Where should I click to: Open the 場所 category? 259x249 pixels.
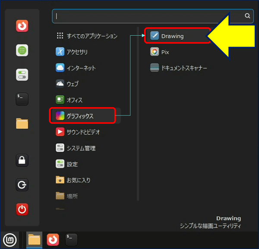[87, 196]
